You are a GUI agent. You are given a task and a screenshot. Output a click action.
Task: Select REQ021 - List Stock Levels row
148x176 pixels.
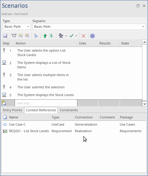pos(74,131)
